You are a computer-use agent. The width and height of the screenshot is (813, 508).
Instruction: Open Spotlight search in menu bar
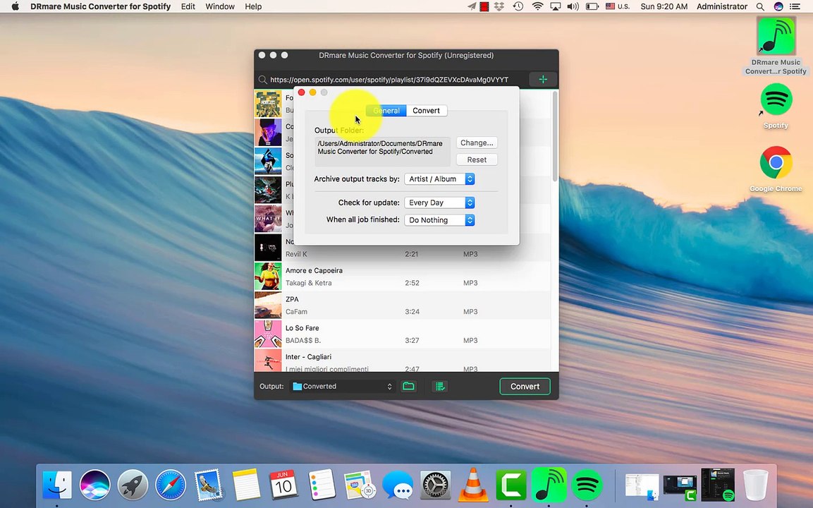760,7
